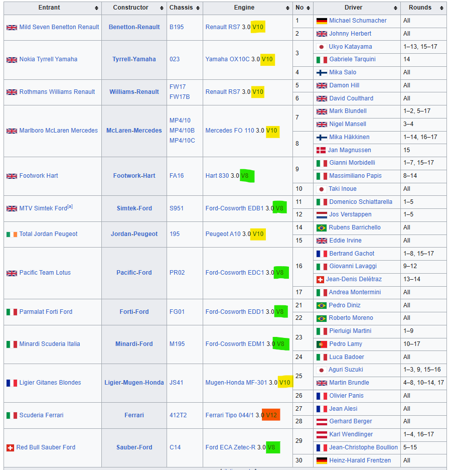Image resolution: width=451 pixels, height=470 pixels.
Task: Open the 412T2 chassis link
Action: [178, 415]
